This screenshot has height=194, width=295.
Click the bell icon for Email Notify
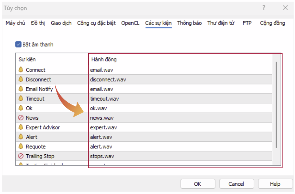pos(21,89)
